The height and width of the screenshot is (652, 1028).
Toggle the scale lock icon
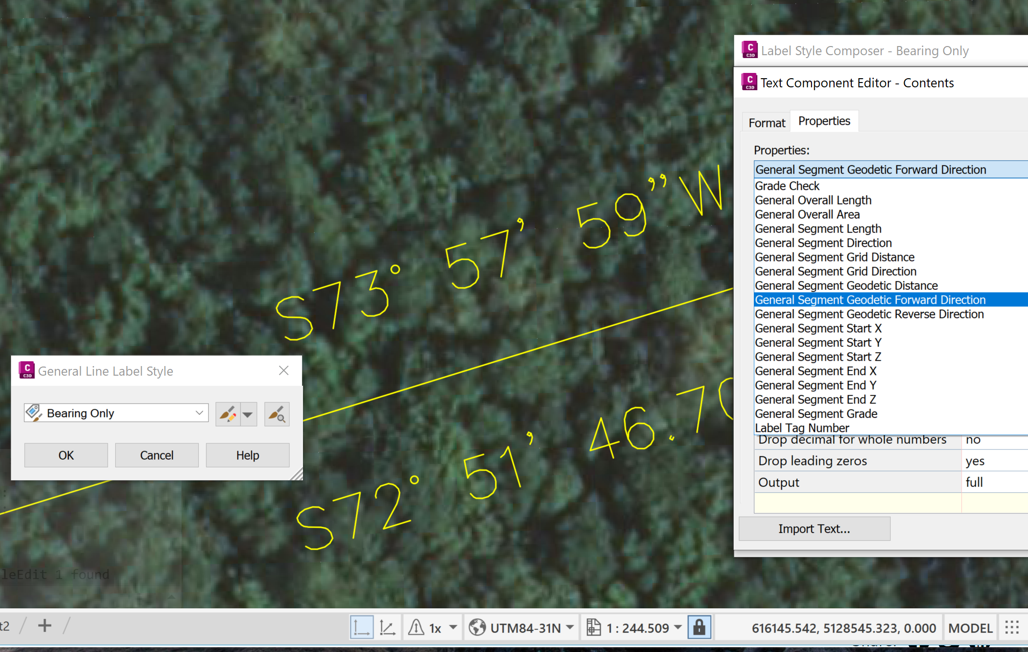[x=699, y=628]
